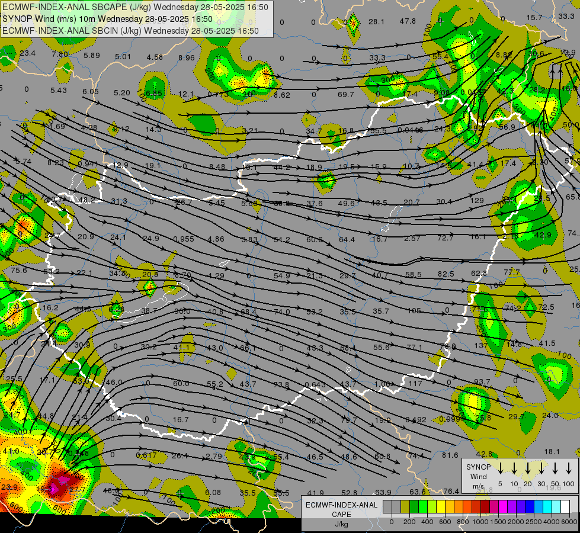Click the ECMWF-INDEX-ANAL SBCIN title line
Screen dimensions: 580x533
pos(130,31)
